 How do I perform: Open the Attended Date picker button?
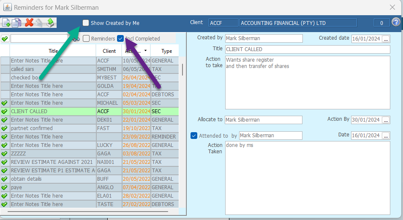pyautogui.click(x=386, y=136)
